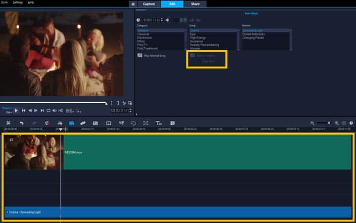Click the Home icon tab

coord(133,4)
